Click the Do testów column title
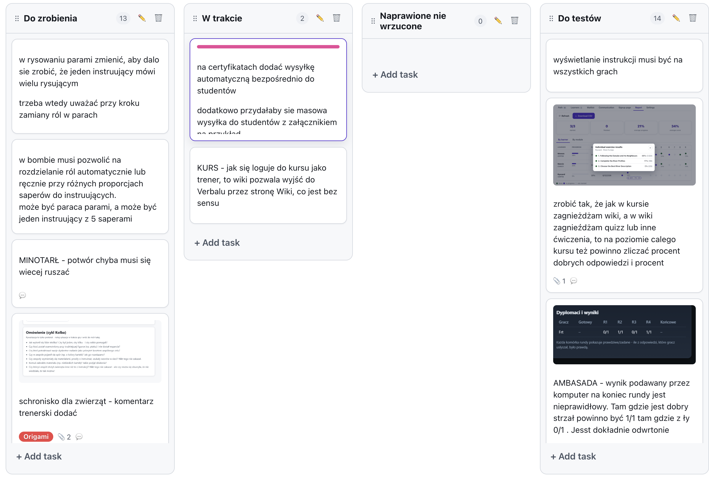The image size is (709, 482). point(579,18)
